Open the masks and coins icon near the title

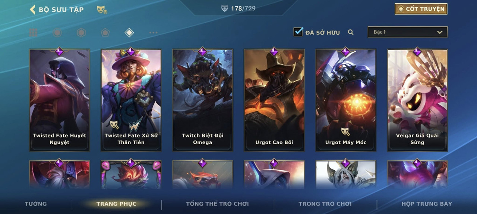point(102,10)
